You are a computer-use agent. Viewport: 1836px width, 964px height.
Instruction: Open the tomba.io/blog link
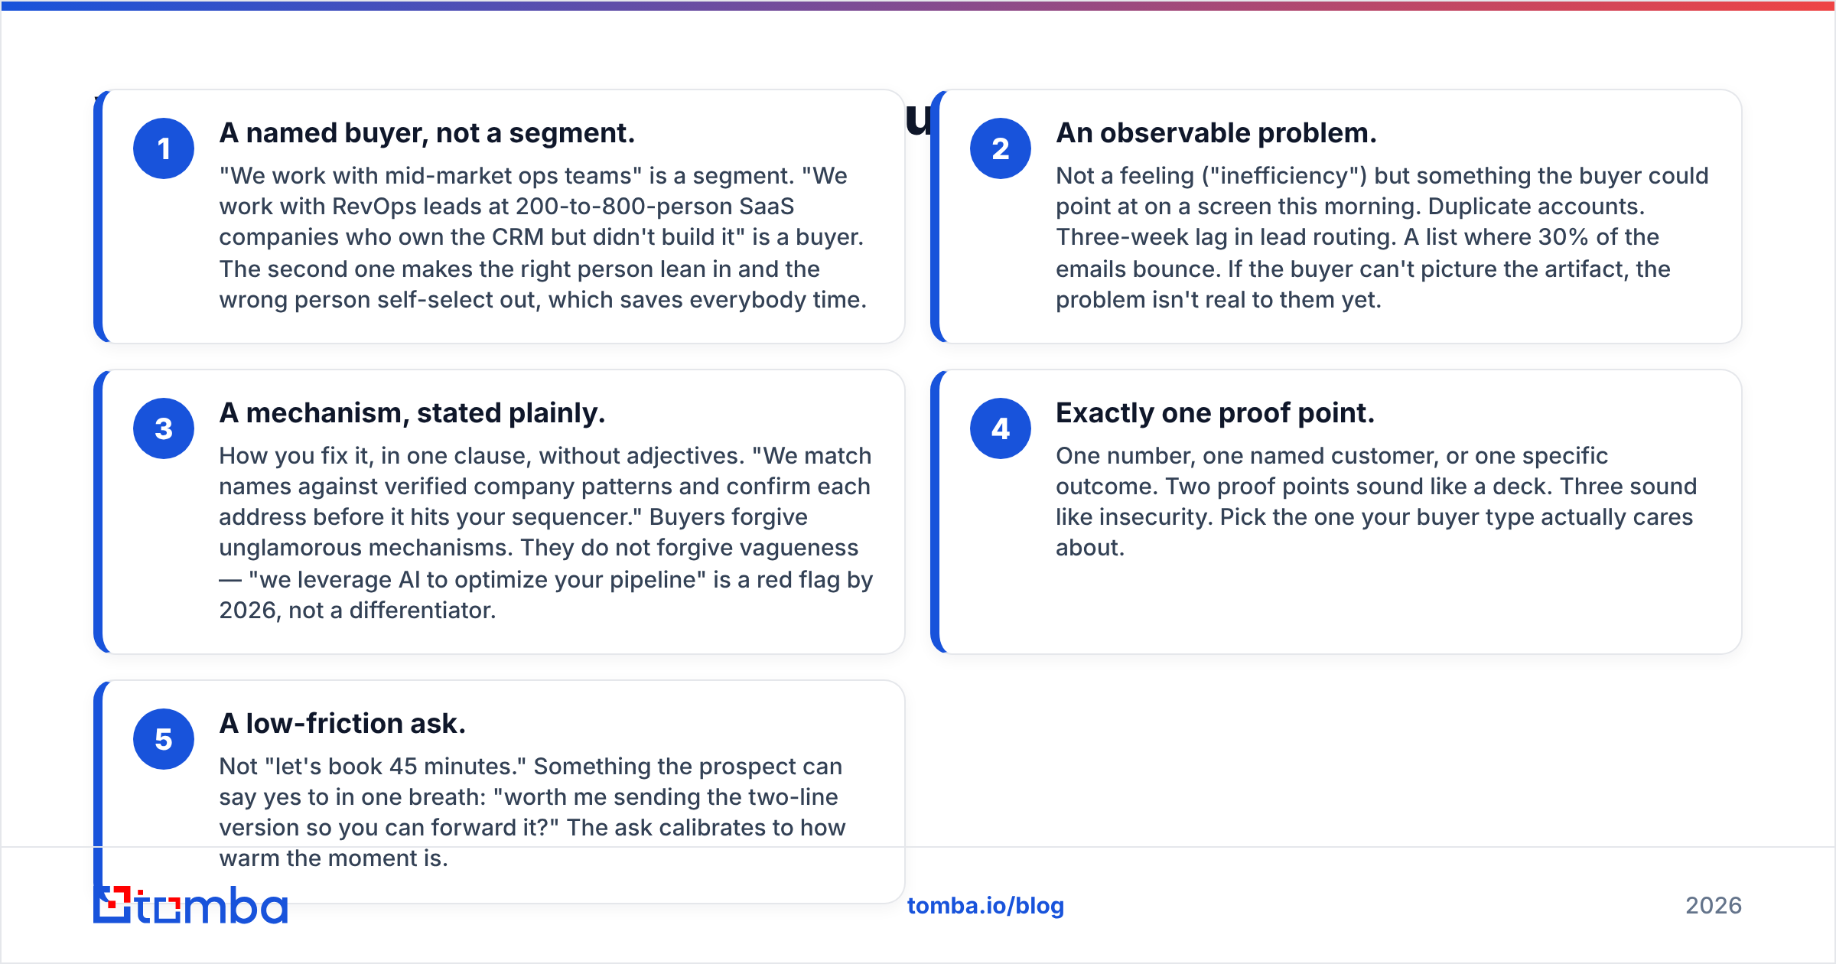[985, 906]
